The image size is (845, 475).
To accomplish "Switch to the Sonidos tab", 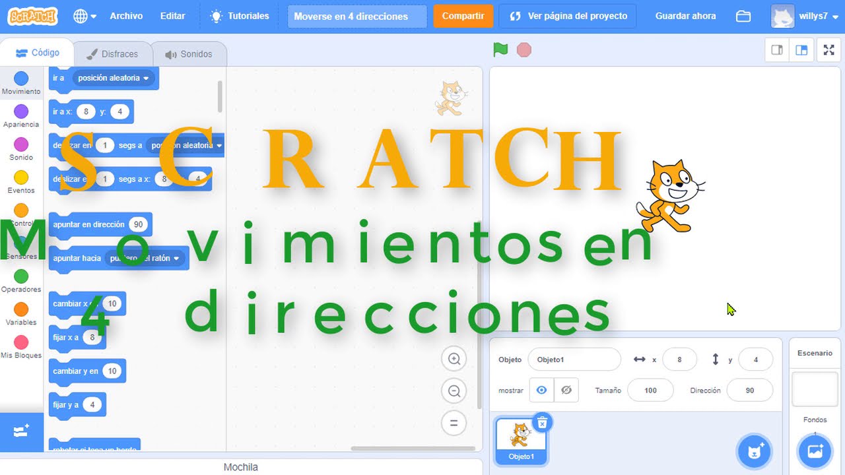I will tap(189, 54).
